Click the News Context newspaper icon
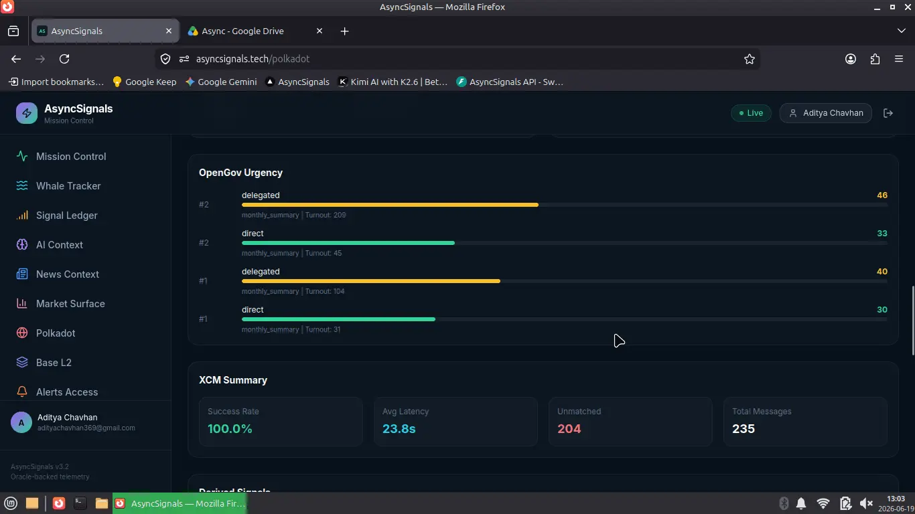 22,274
